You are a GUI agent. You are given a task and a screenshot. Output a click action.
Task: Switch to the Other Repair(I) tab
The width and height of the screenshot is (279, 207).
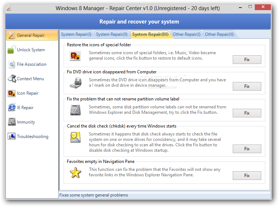(186, 34)
